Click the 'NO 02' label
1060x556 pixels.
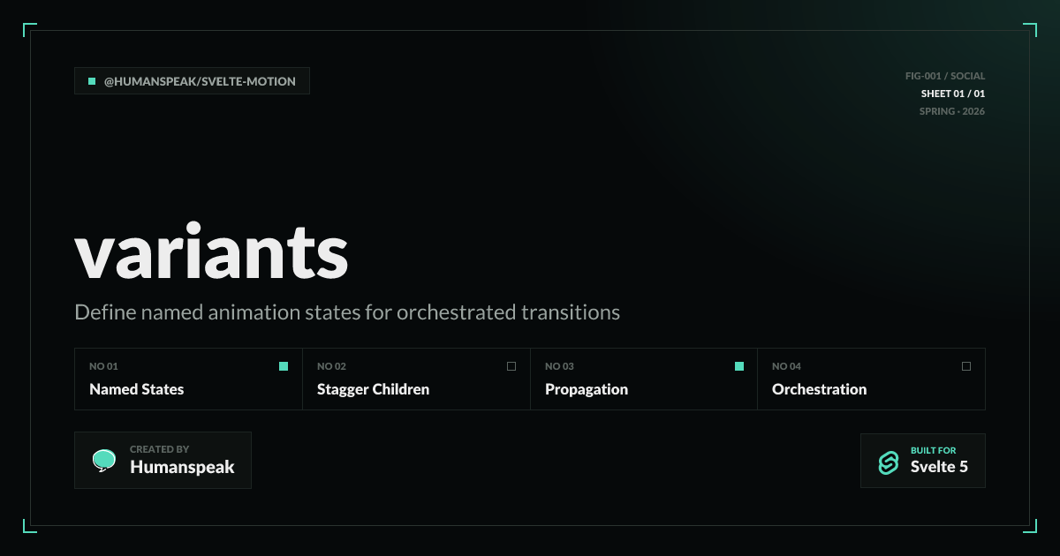[x=331, y=366]
